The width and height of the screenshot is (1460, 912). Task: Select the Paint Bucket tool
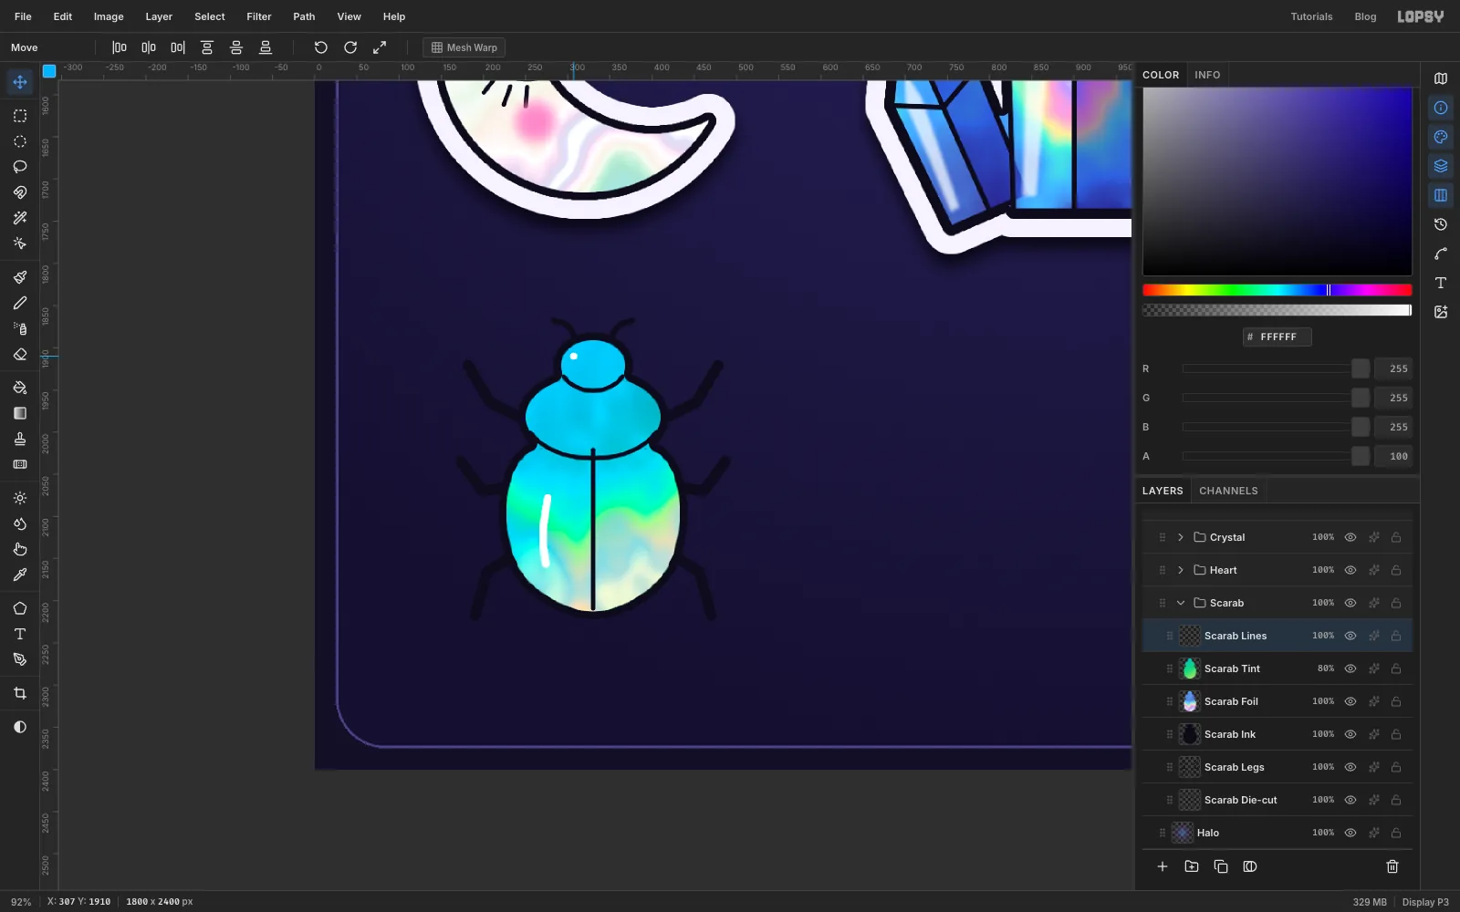(x=20, y=388)
